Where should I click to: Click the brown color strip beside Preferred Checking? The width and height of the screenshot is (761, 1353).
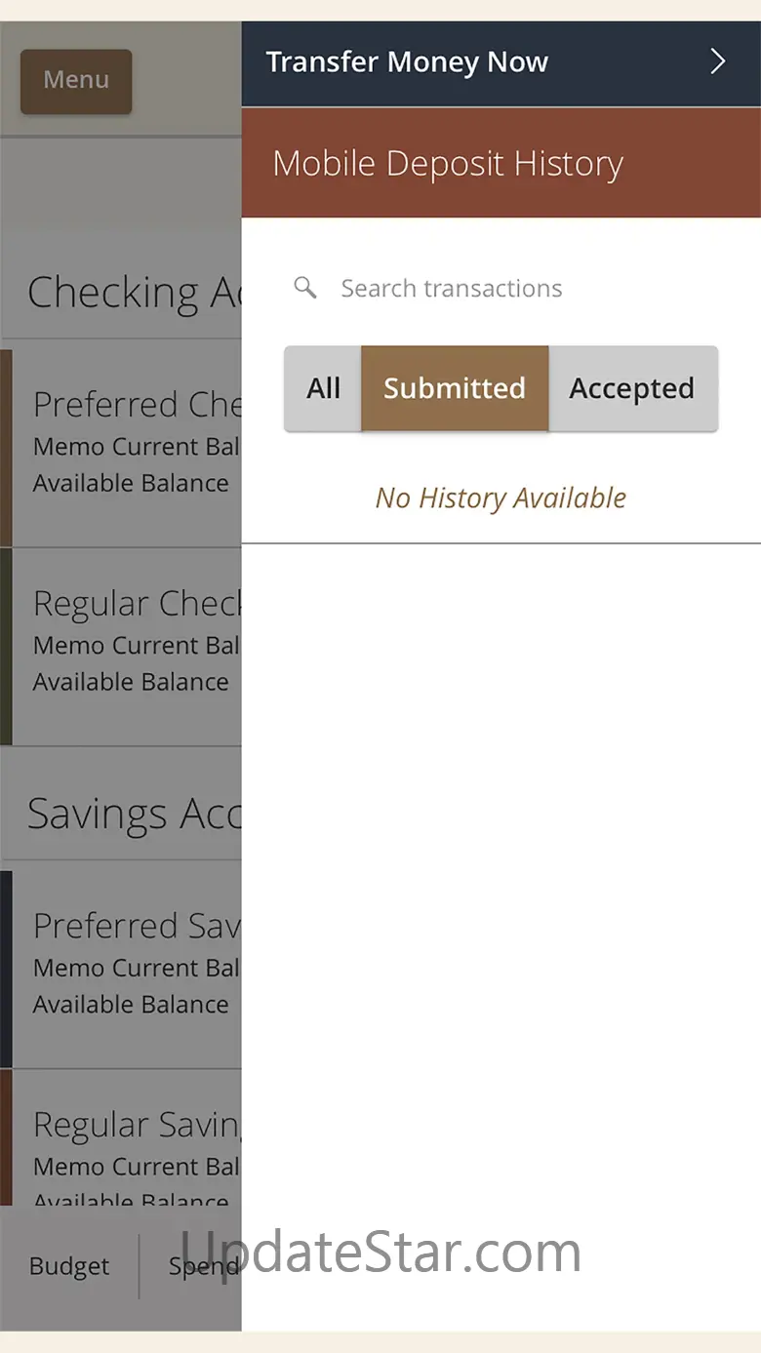click(6, 447)
